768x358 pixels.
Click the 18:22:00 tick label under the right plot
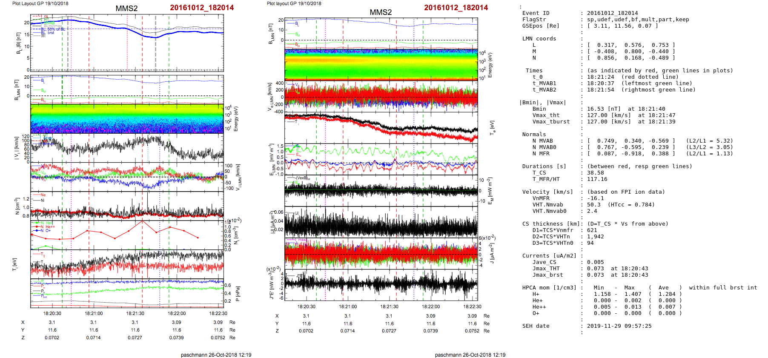click(431, 306)
